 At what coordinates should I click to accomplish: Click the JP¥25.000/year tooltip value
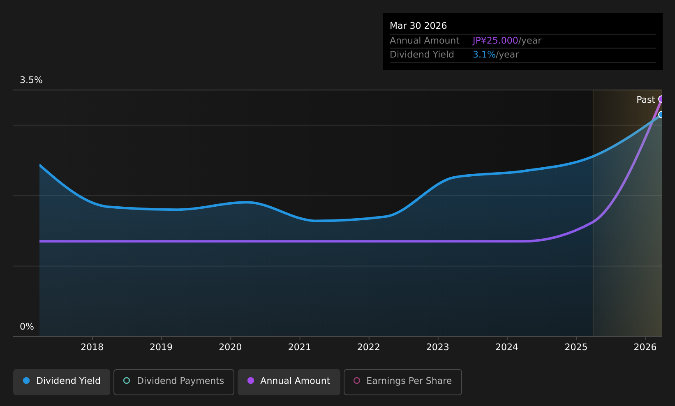[507, 41]
